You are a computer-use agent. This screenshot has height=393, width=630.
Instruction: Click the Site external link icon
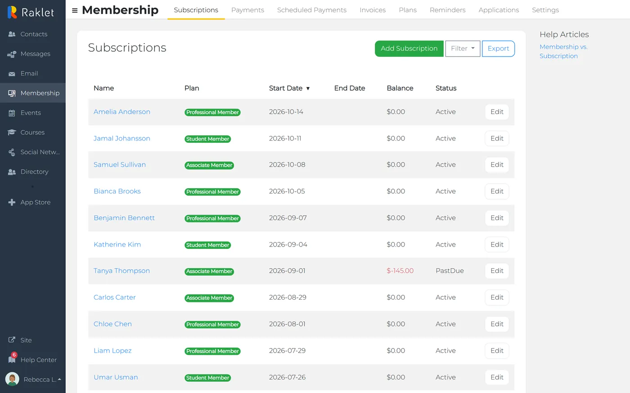pos(12,340)
